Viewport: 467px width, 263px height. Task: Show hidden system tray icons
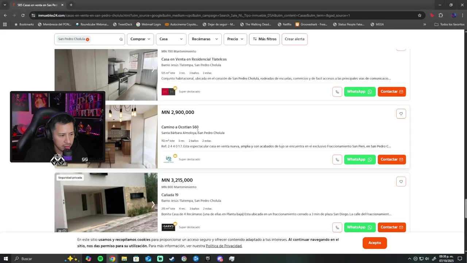[409, 259]
